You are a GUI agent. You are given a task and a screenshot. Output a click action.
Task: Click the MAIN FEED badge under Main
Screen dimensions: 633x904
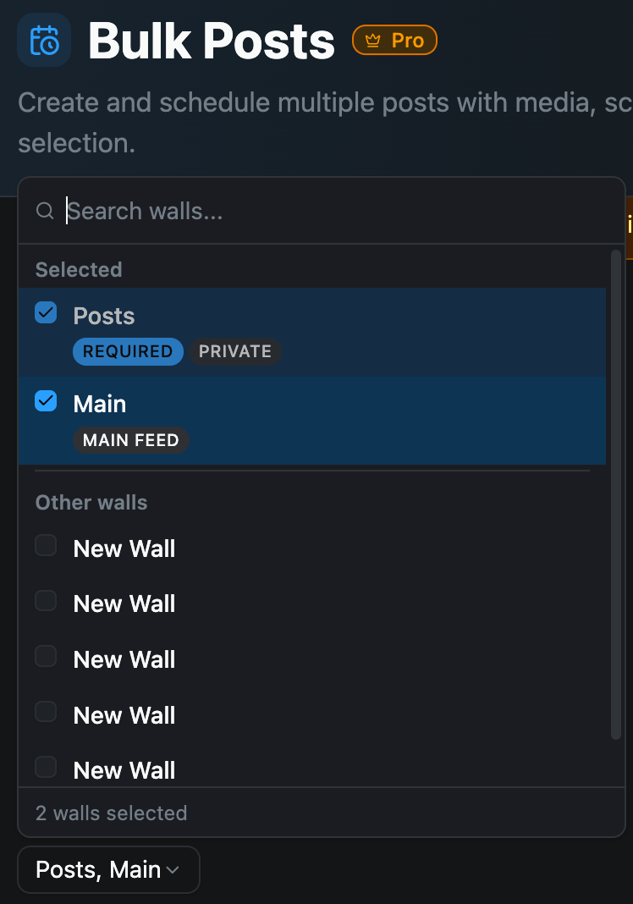(130, 439)
